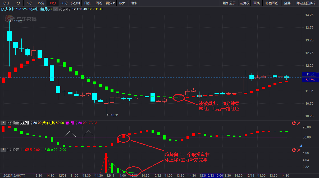Select the 5分 period tab
The image size is (319, 178).
point(29,3)
